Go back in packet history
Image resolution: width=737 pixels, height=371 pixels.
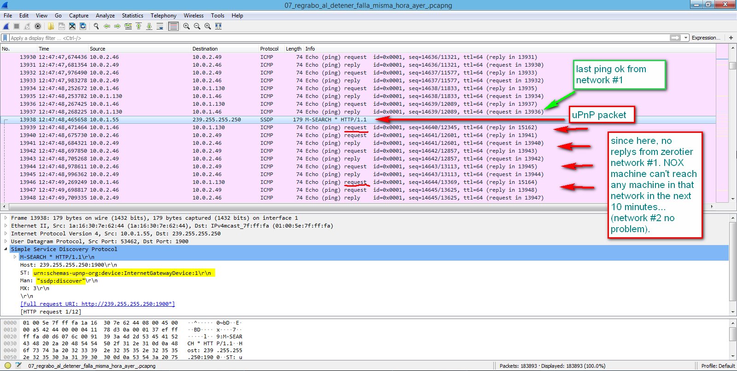click(107, 26)
